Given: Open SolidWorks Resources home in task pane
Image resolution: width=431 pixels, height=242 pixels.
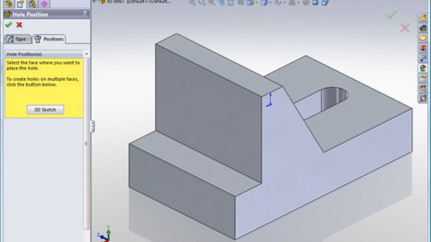Looking at the screenshot, I should 423,18.
